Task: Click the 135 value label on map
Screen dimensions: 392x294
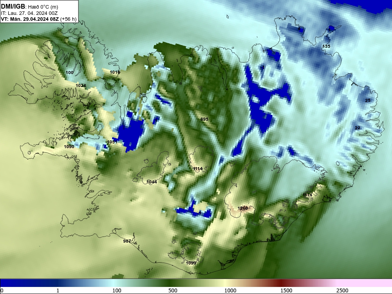Action: tap(326, 46)
